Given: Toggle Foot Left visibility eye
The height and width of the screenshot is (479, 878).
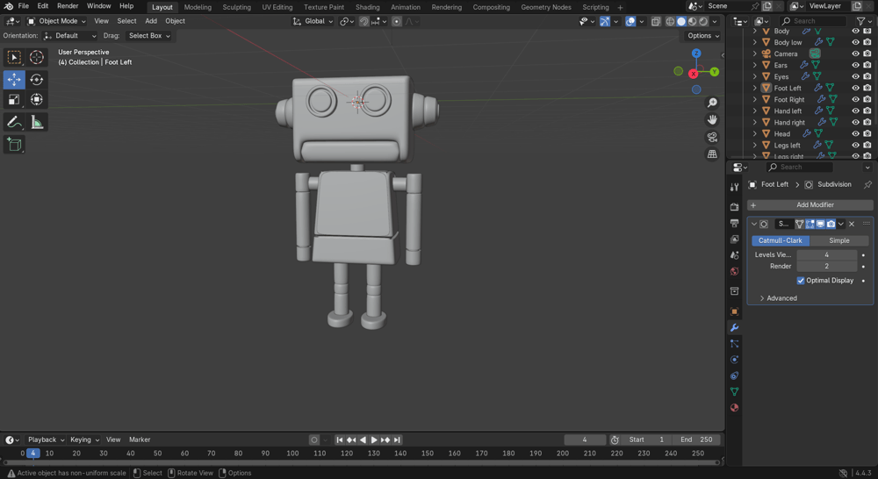Looking at the screenshot, I should click(855, 88).
